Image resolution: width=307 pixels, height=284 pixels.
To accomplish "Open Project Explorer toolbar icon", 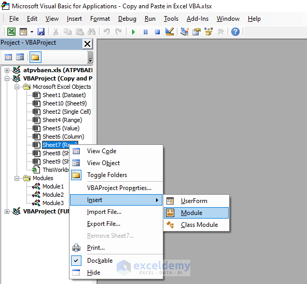I will [185, 32].
